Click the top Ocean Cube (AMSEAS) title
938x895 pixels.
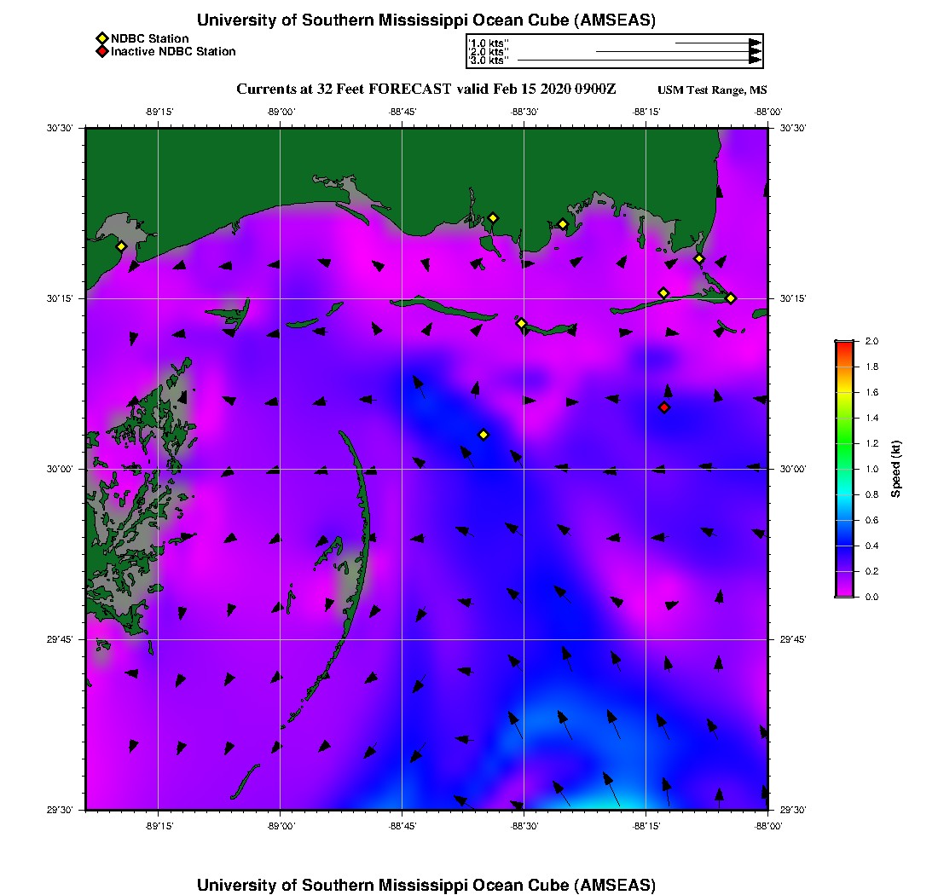click(x=426, y=20)
